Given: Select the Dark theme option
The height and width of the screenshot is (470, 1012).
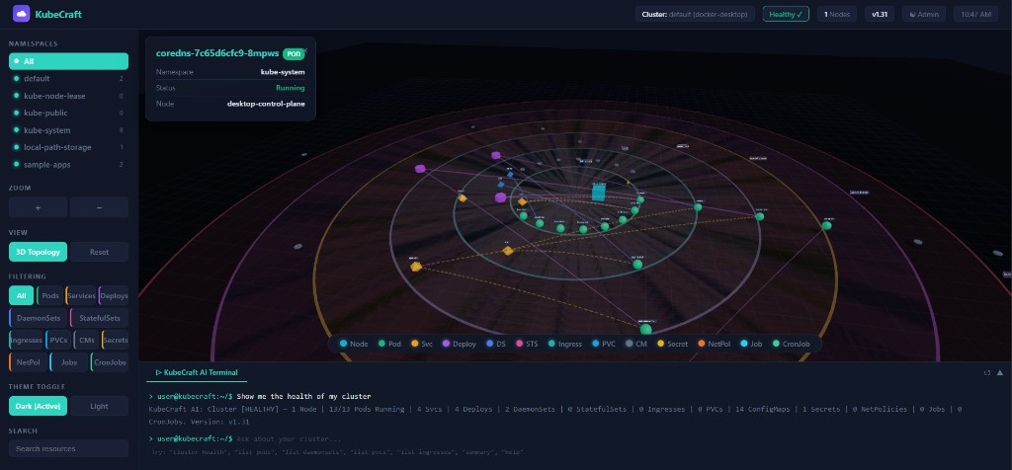Looking at the screenshot, I should click(x=39, y=406).
